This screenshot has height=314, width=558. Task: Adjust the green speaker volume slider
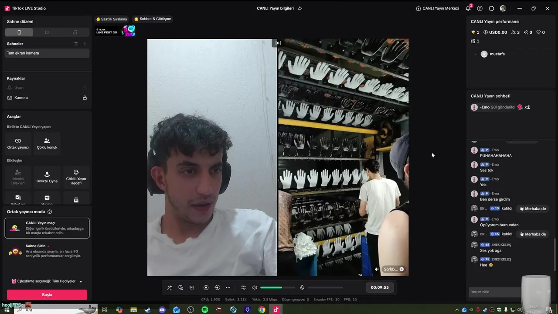278,287
